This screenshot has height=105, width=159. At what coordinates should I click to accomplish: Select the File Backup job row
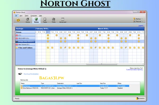75,86
